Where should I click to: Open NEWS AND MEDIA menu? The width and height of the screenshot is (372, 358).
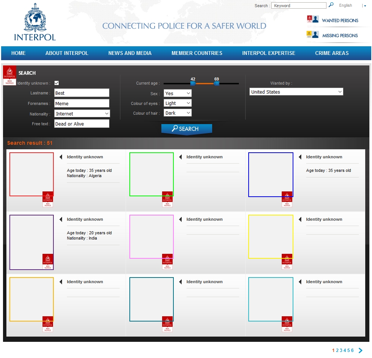tap(130, 53)
